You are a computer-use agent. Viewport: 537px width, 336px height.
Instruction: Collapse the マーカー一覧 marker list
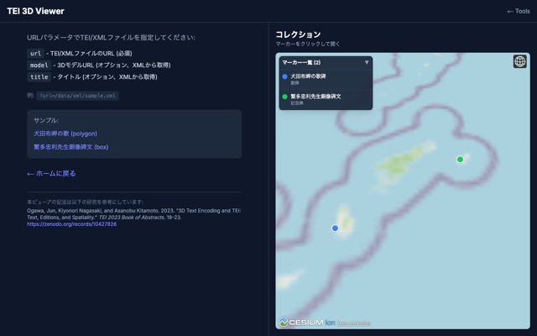[x=367, y=62]
